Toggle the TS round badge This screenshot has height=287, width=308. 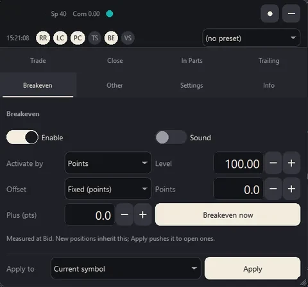pyautogui.click(x=95, y=38)
